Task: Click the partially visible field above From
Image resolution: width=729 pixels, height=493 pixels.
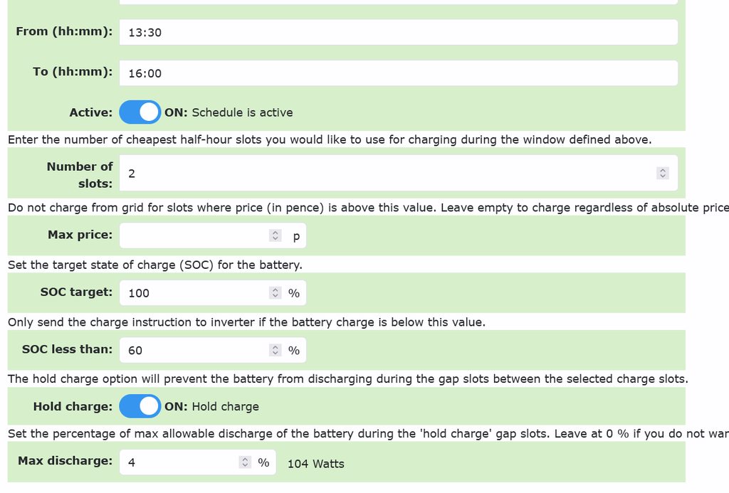Action: point(399,2)
